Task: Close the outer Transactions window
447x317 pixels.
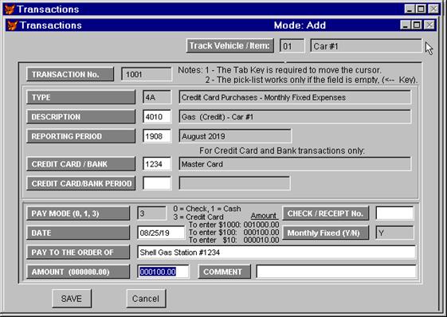Action: click(434, 9)
